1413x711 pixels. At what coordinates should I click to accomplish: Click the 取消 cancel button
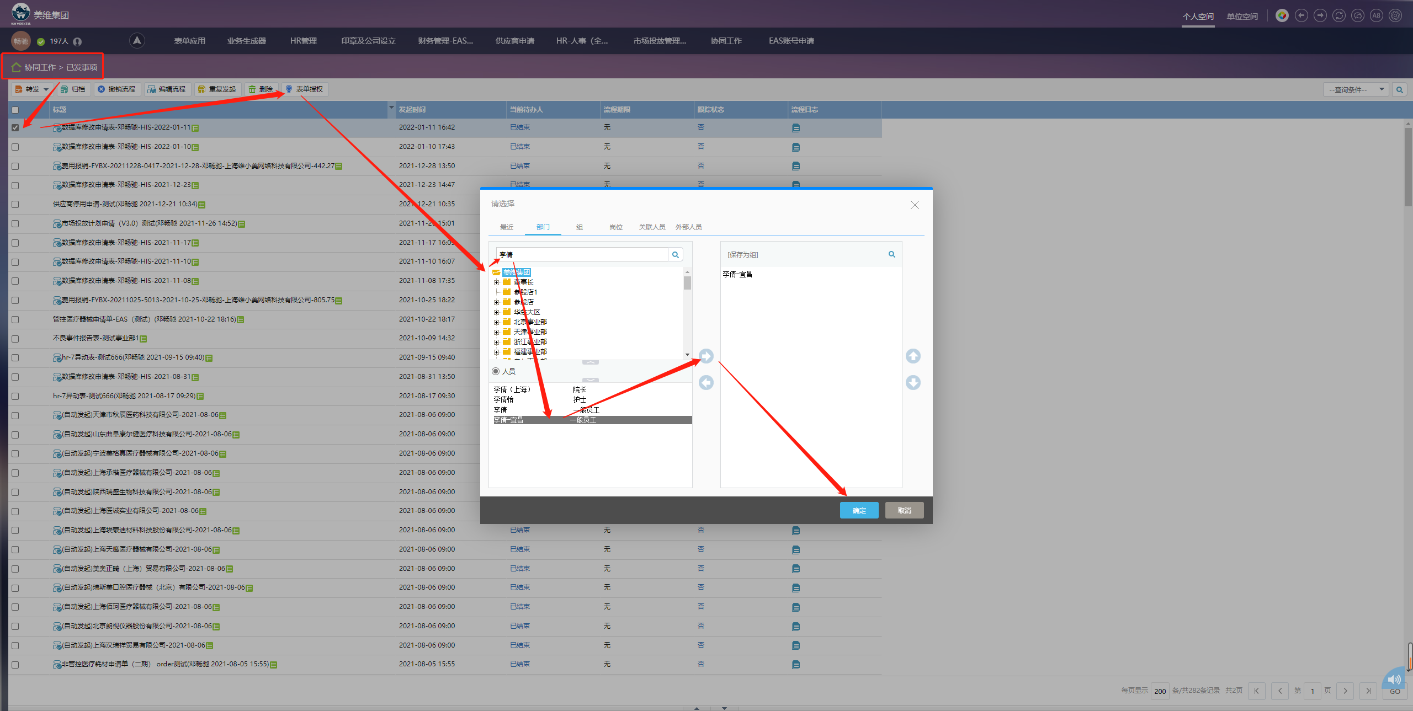pyautogui.click(x=904, y=510)
